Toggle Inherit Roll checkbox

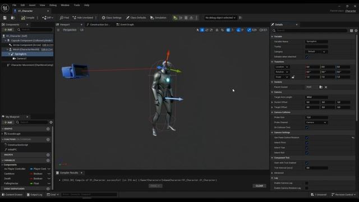click(307, 153)
